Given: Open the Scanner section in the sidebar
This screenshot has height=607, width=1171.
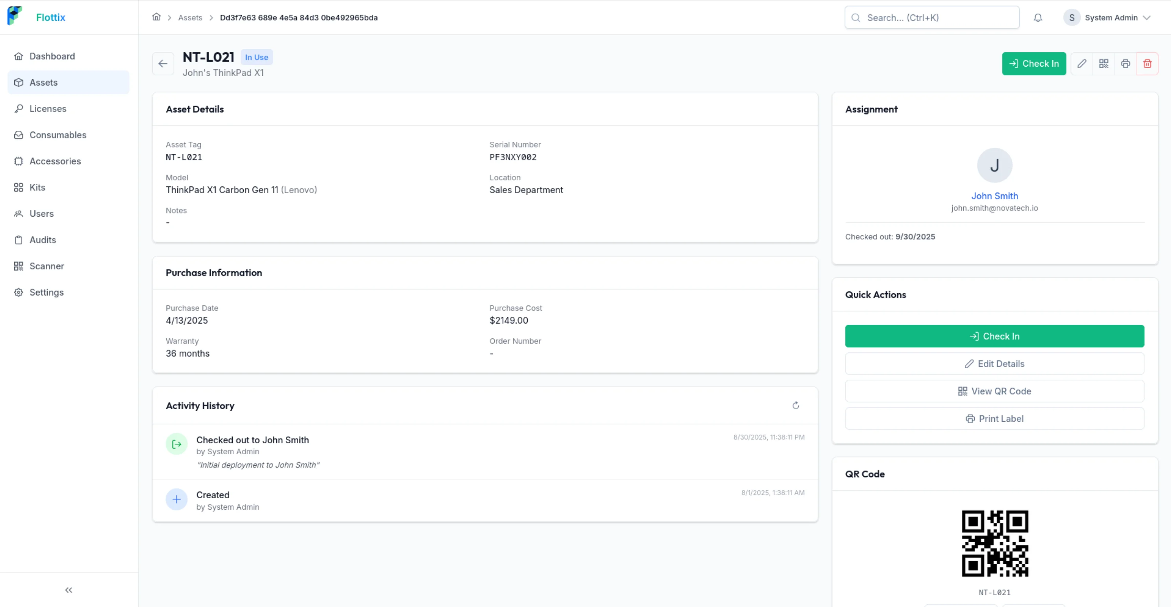Looking at the screenshot, I should 47,266.
